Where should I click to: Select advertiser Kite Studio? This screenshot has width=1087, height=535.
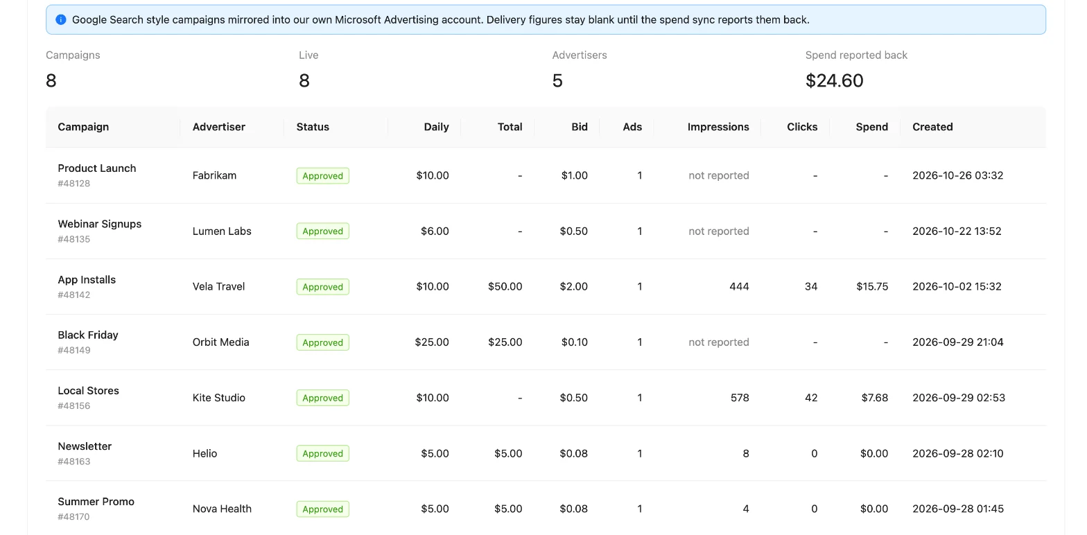(219, 398)
